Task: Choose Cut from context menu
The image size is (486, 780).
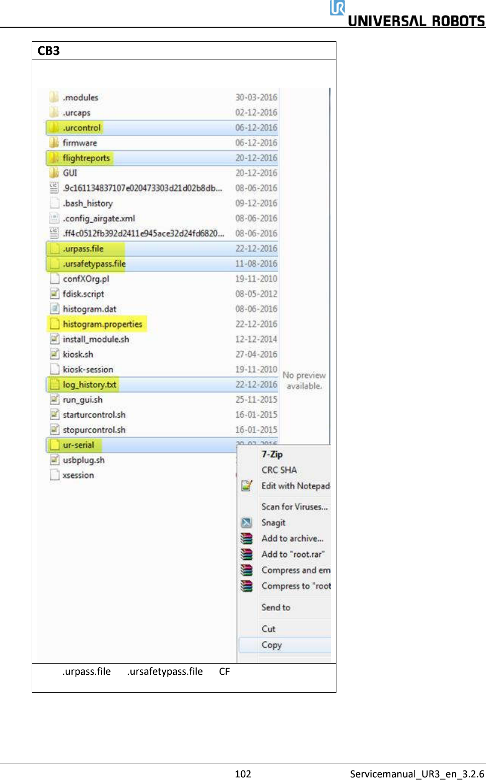Action: pyautogui.click(x=268, y=628)
